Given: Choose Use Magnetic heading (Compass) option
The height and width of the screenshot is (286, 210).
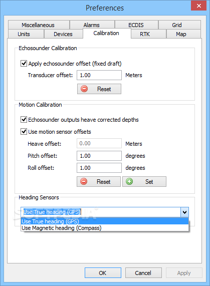Looking at the screenshot, I should click(105, 228).
